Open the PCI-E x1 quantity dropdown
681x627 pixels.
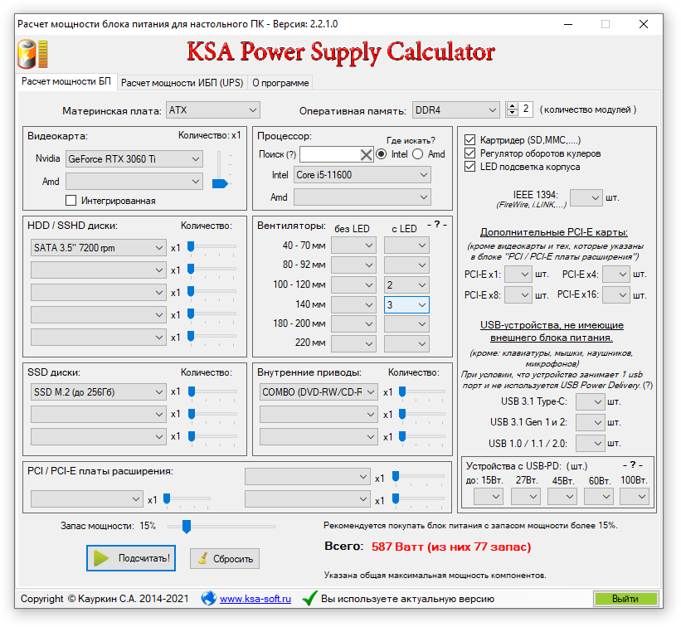tap(518, 275)
